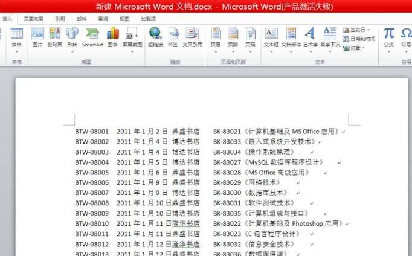The height and width of the screenshot is (256, 412).
Task: Click 鼎盛书店 in the BTW-08006 row
Action: (186, 182)
